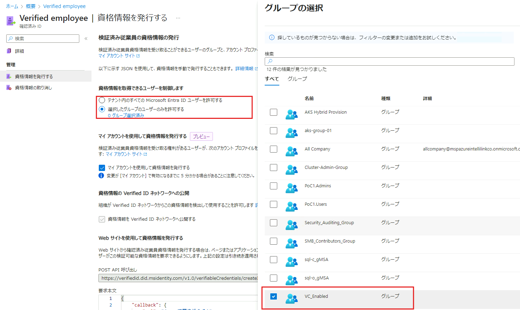This screenshot has width=520, height=310.
Task: Check the AKS Hybrid Provision group checkbox
Action: click(274, 112)
